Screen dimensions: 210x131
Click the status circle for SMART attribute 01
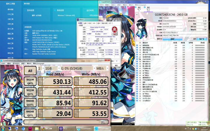click(x=137, y=45)
